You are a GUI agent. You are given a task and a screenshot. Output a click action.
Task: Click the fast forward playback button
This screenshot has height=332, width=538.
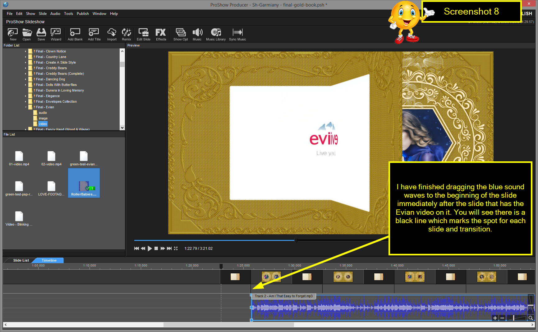click(163, 249)
